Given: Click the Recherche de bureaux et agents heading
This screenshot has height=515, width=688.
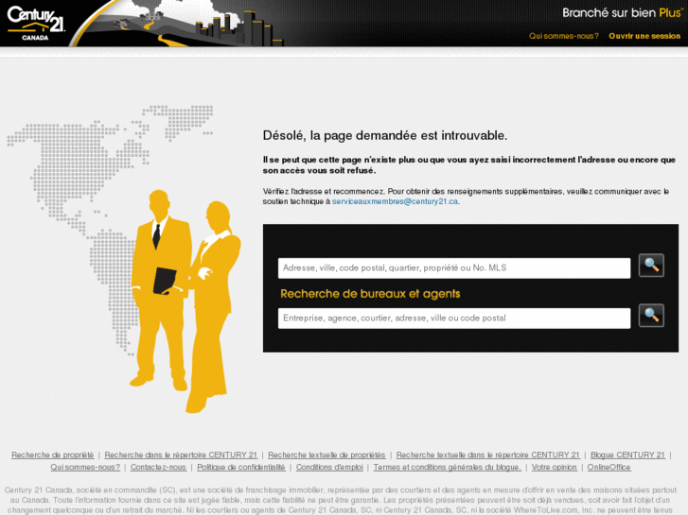Looking at the screenshot, I should [x=370, y=294].
